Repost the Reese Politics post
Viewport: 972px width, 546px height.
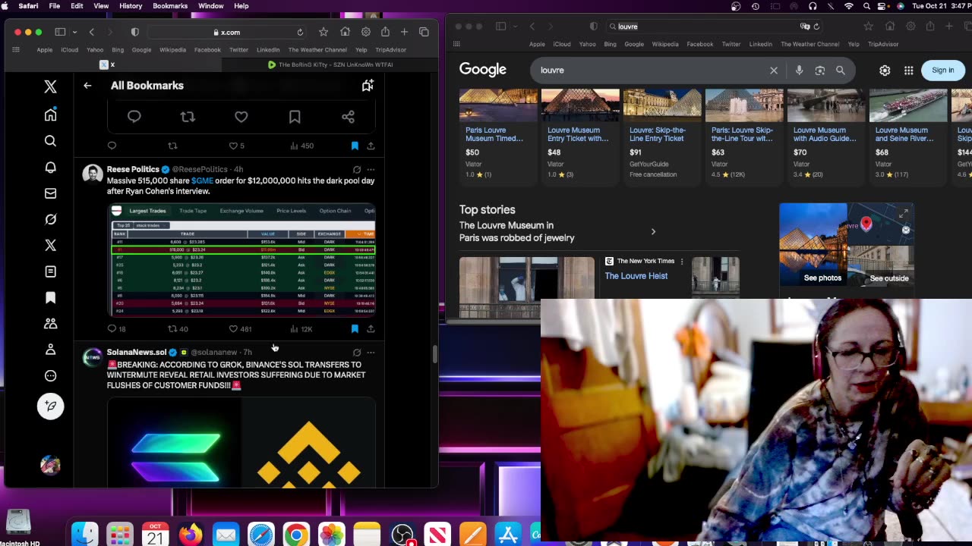[172, 329]
